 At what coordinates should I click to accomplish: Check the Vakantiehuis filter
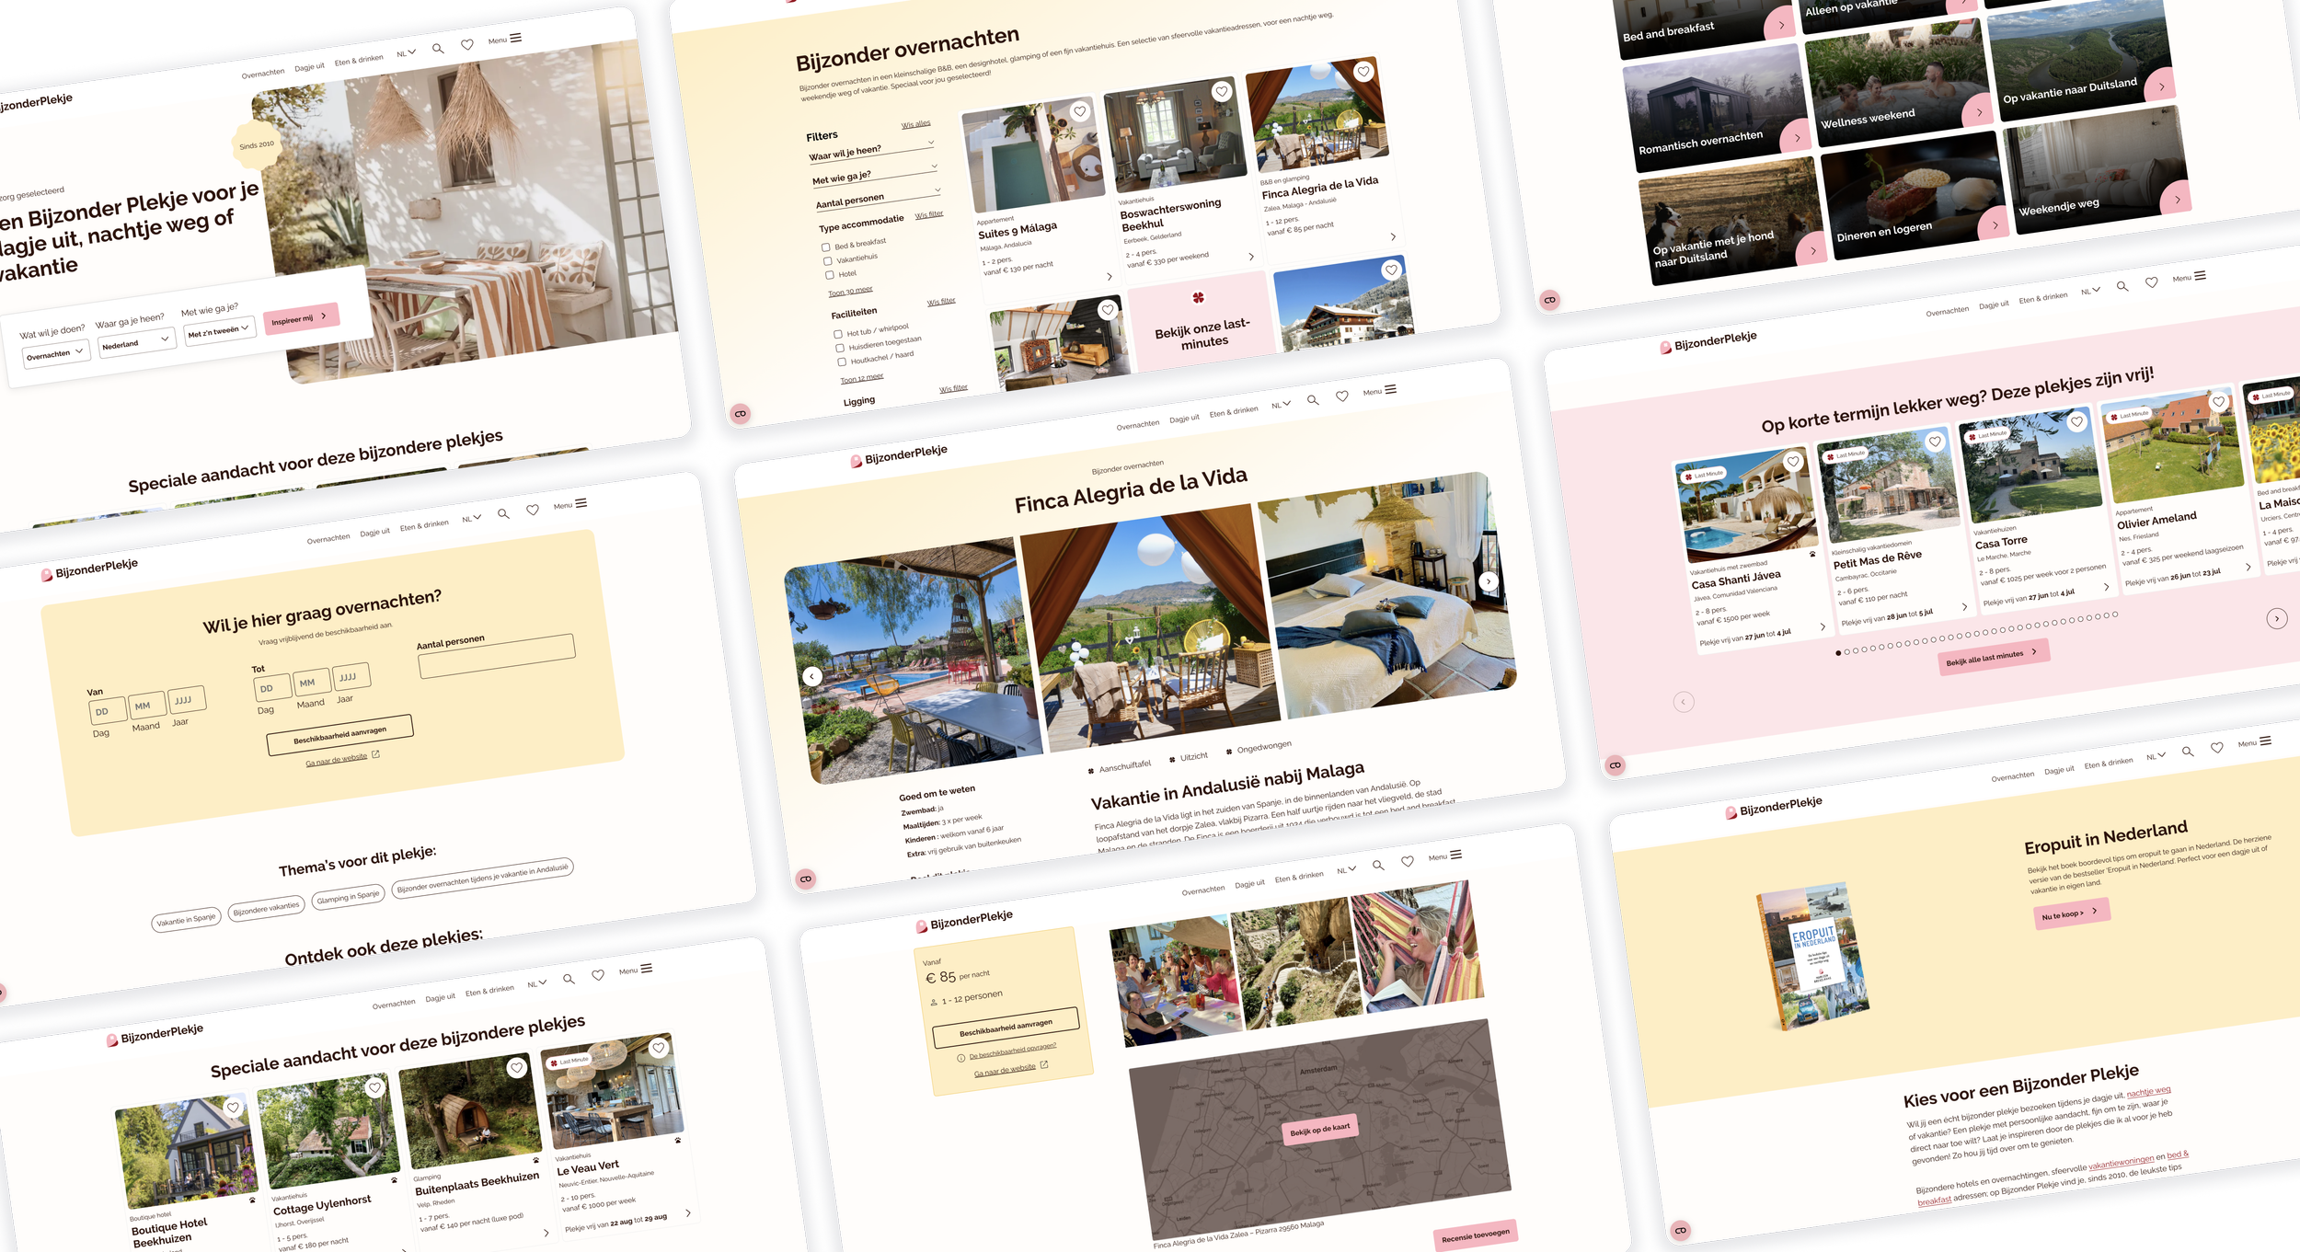click(x=828, y=261)
